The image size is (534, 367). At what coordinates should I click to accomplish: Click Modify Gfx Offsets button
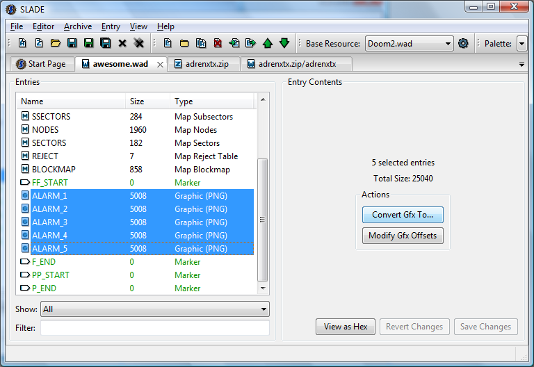pos(403,236)
